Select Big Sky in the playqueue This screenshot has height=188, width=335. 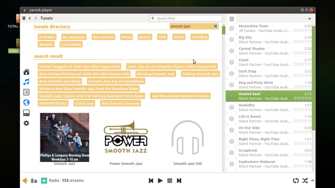click(269, 39)
